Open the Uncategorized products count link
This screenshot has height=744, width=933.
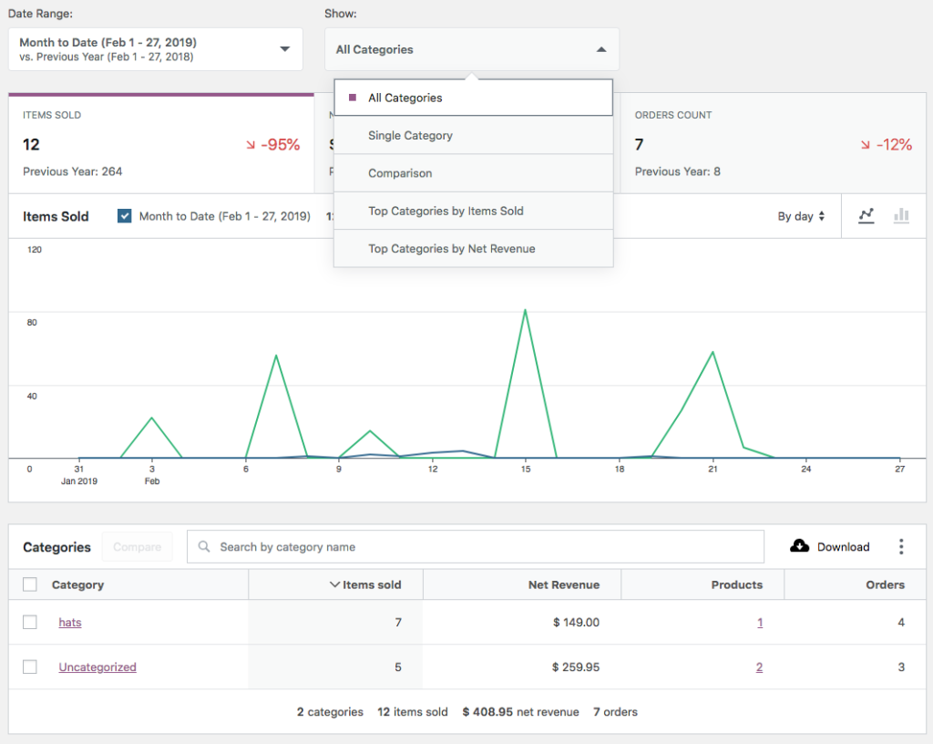(759, 667)
